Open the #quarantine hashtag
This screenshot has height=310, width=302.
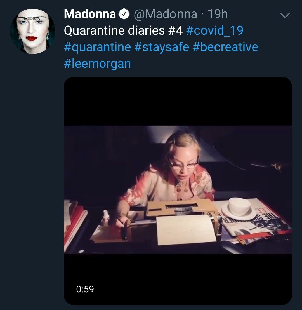coord(97,47)
